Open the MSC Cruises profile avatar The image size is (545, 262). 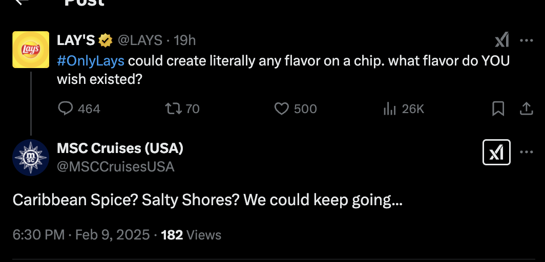(31, 157)
